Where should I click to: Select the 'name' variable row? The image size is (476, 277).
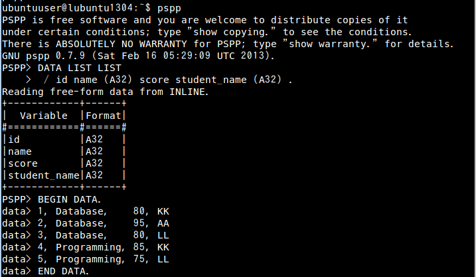(64, 151)
